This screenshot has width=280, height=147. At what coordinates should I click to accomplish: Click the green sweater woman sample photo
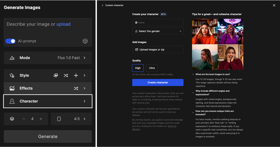tap(205, 57)
